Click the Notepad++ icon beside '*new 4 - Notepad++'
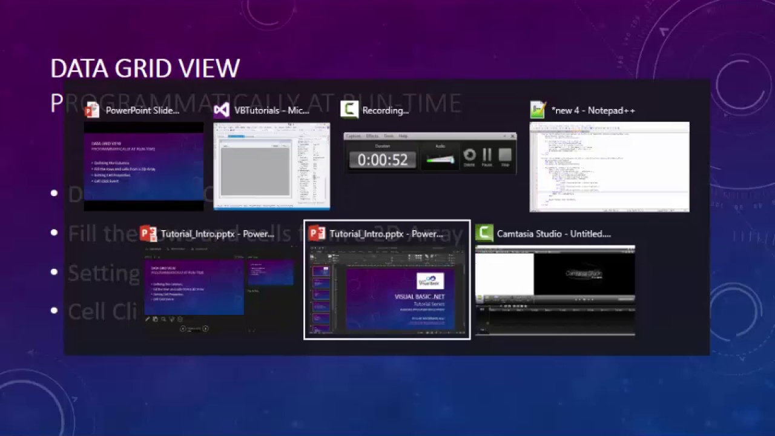The height and width of the screenshot is (436, 775). 538,110
